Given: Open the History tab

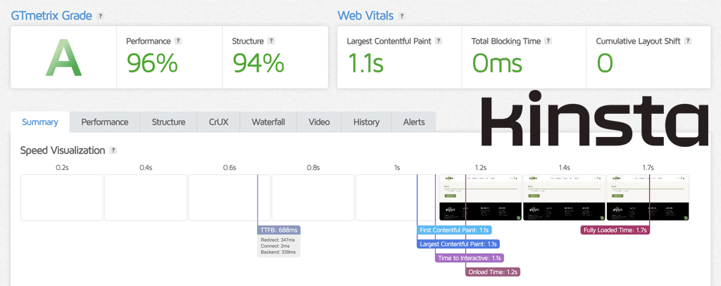Looking at the screenshot, I should tap(366, 122).
